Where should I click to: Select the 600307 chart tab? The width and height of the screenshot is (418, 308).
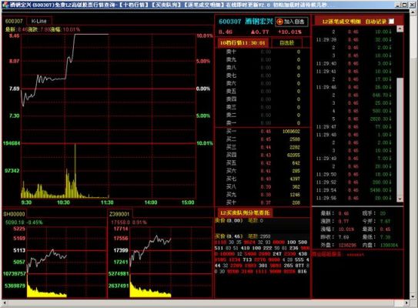(14, 21)
